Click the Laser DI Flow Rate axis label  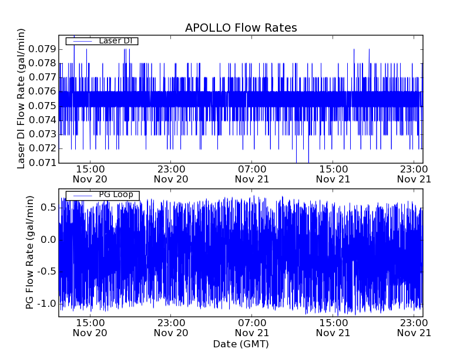coord(21,99)
